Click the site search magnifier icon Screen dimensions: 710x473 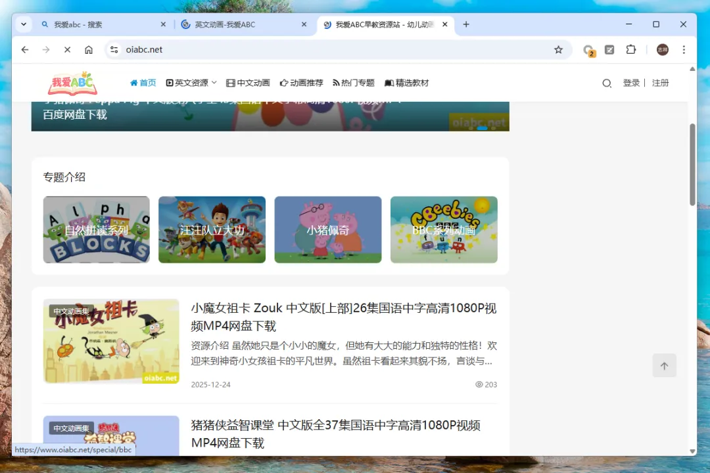point(607,83)
